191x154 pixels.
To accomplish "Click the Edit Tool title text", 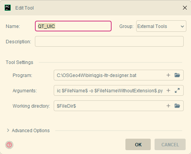I will tap(25, 8).
